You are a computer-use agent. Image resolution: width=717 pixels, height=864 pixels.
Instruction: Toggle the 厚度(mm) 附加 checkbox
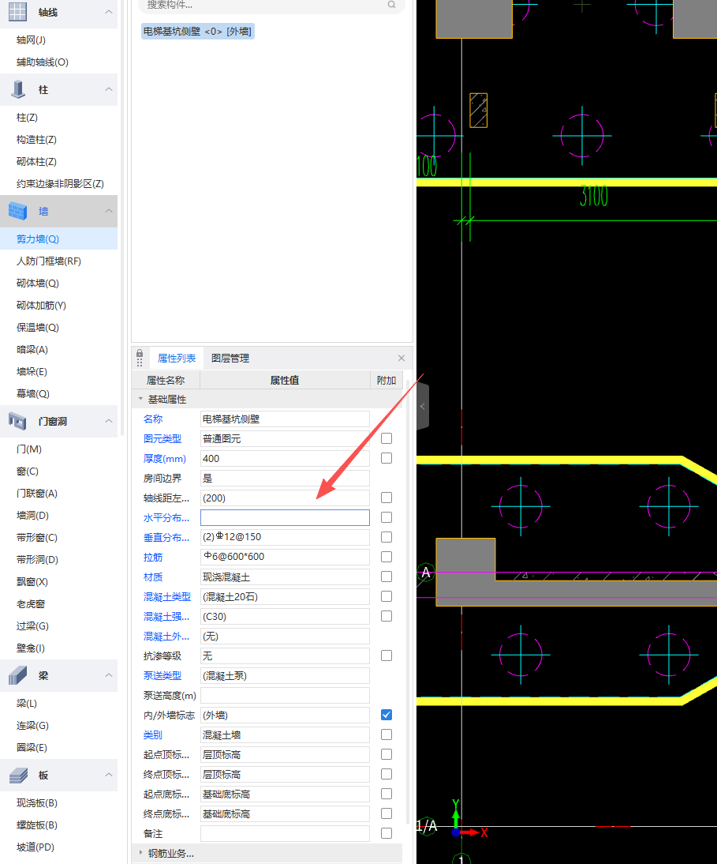387,458
